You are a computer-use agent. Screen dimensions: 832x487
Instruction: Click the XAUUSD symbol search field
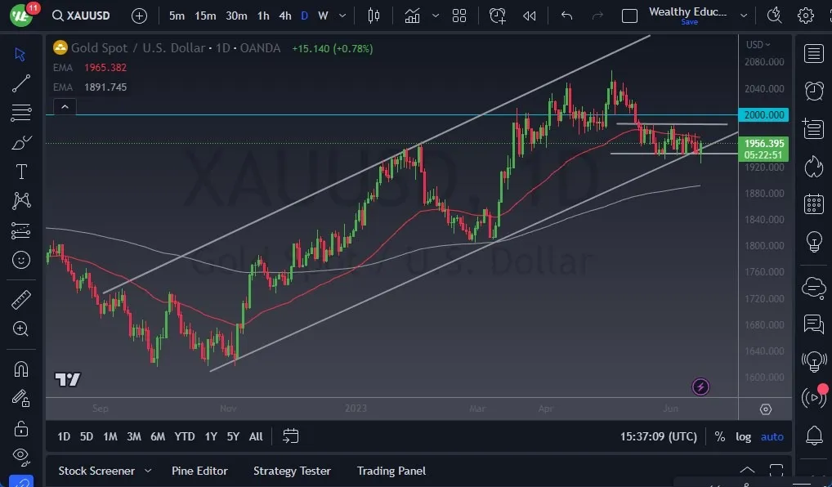81,16
